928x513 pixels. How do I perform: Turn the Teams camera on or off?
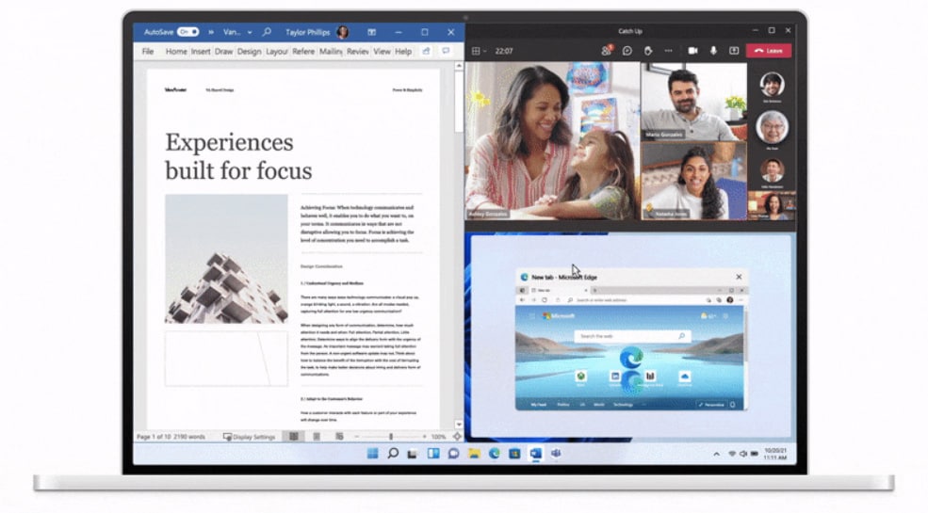pyautogui.click(x=692, y=50)
